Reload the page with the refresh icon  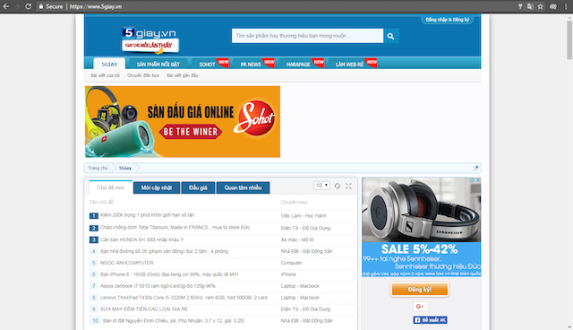tap(28, 6)
